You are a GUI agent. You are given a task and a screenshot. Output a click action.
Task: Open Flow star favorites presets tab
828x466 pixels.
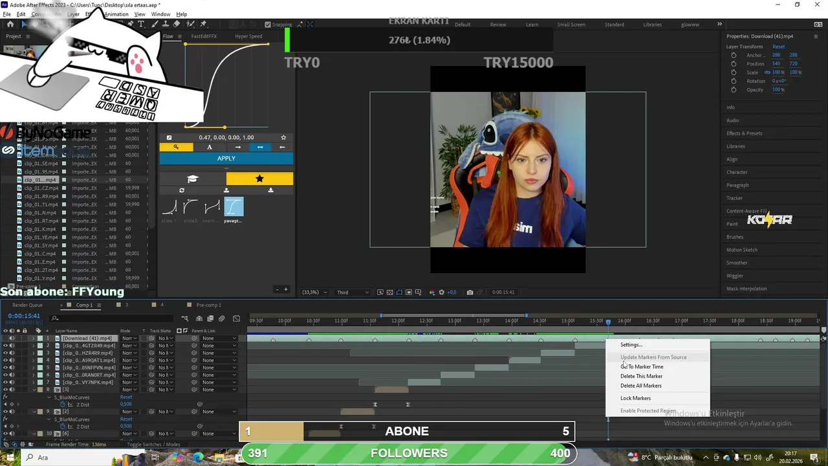click(259, 179)
